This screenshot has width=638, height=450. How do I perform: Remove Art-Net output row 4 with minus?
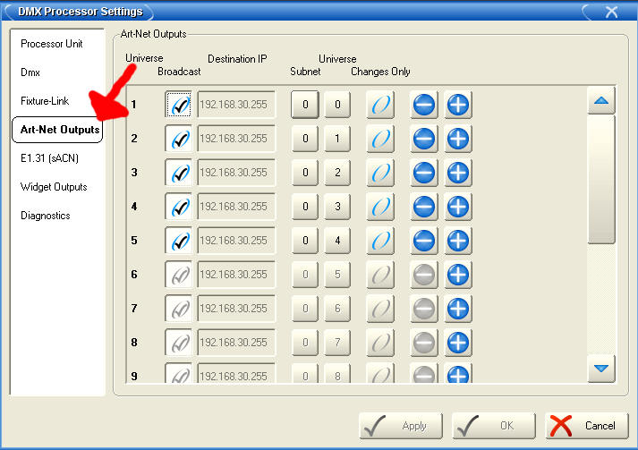click(424, 207)
